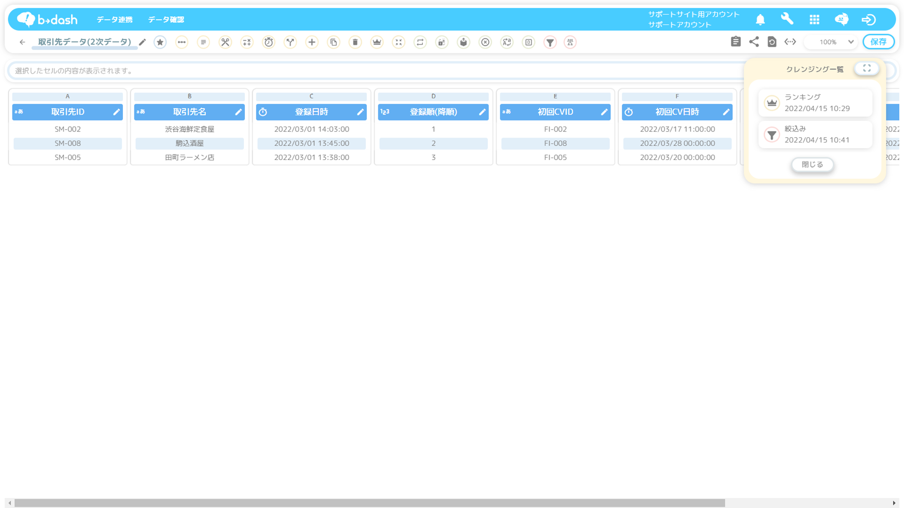This screenshot has height=508, width=904.
Task: Click the mascot help icon in header
Action: coord(842,19)
